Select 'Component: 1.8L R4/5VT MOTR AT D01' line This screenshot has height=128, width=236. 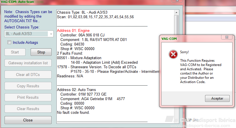[94, 40]
